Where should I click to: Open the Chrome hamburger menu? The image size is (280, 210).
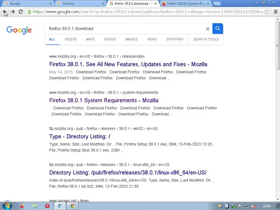(x=276, y=12)
